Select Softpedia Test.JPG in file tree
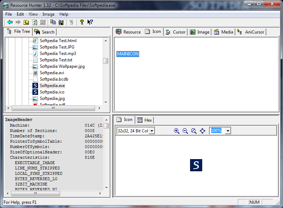The image size is (283, 208). [x=57, y=47]
